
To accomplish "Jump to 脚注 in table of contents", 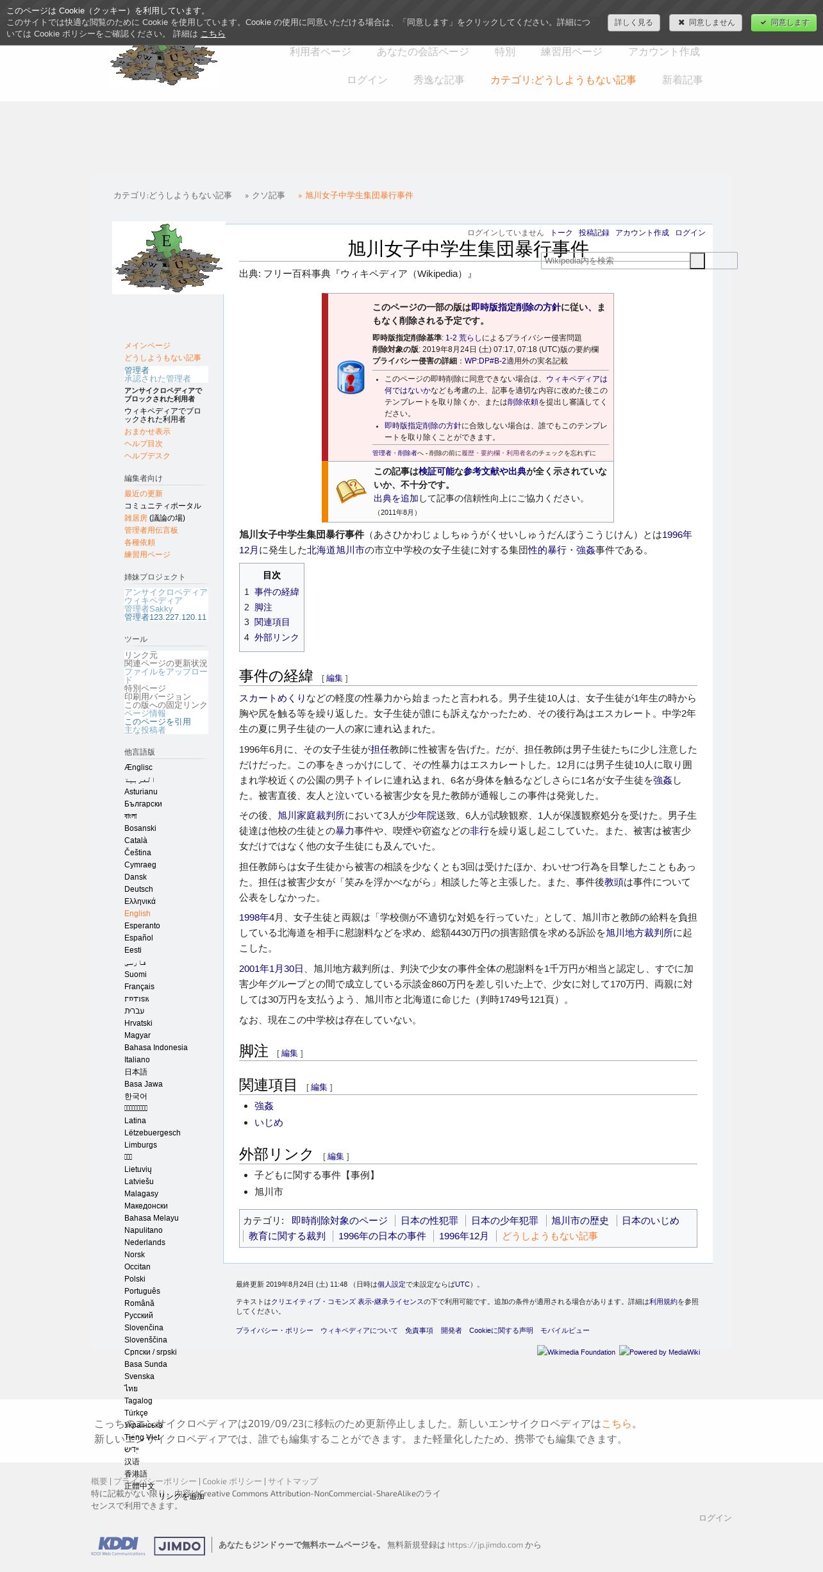I will click(263, 607).
